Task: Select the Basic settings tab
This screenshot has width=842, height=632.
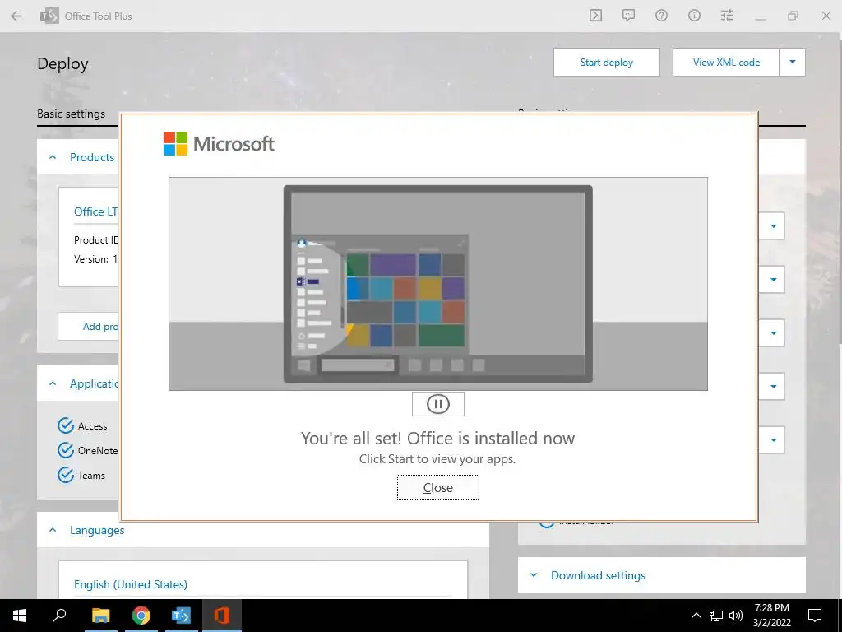Action: pos(71,114)
